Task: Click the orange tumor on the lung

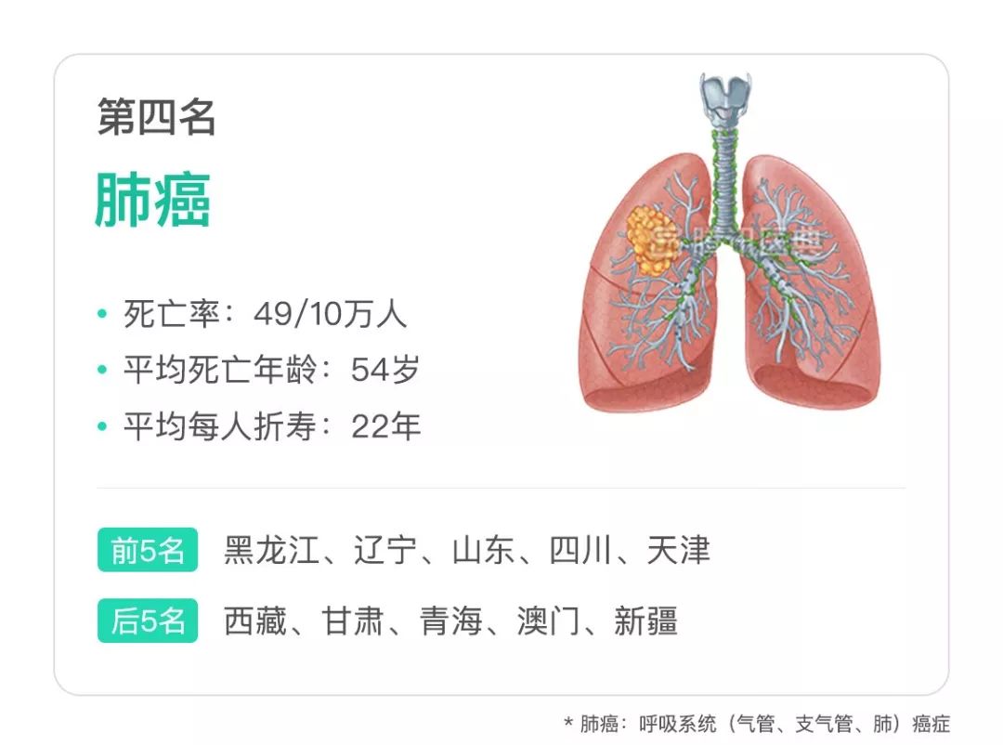Action: click(x=646, y=240)
